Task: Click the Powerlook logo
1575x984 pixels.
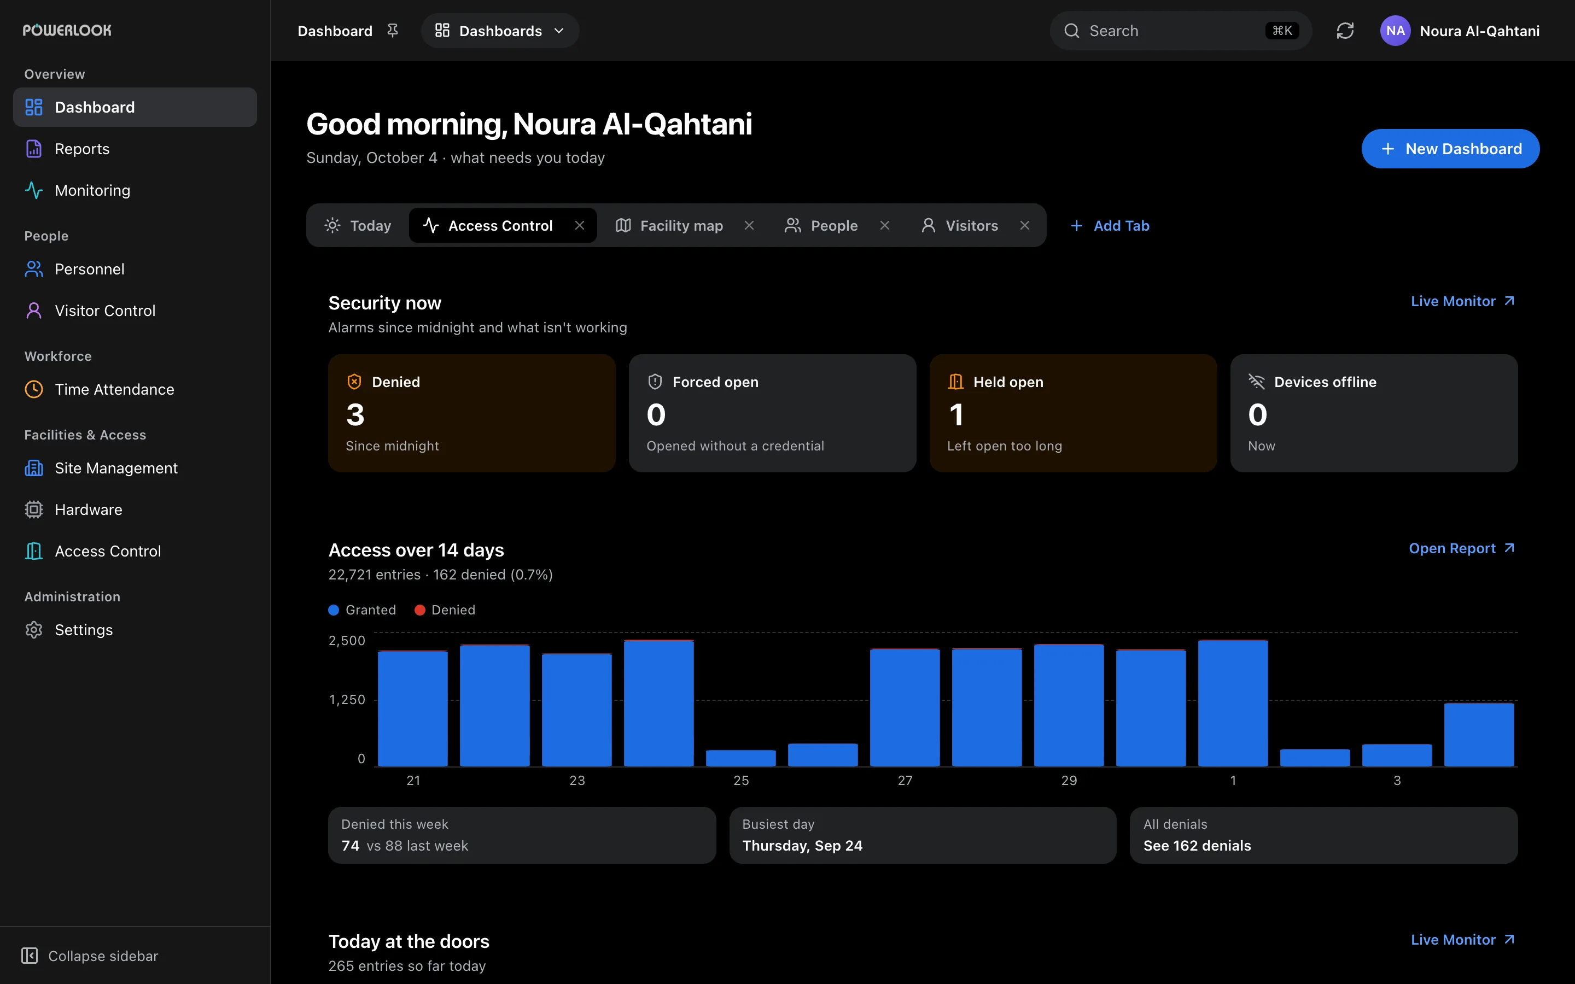Action: click(x=67, y=31)
